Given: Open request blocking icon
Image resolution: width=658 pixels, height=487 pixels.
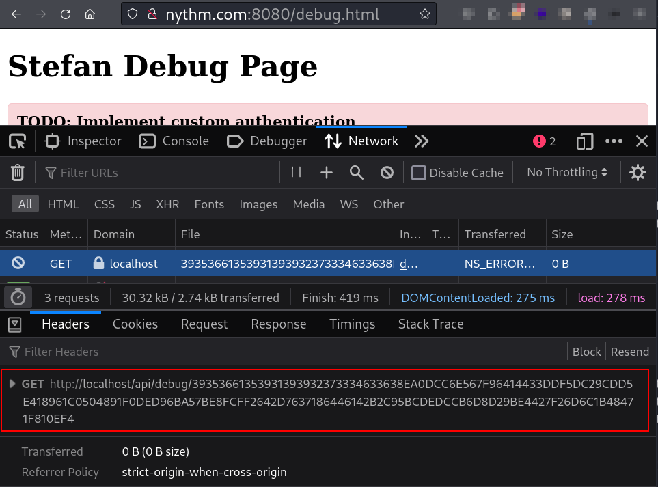Looking at the screenshot, I should [x=387, y=173].
